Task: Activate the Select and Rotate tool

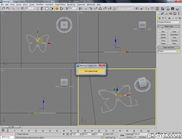Action: (x=61, y=8)
